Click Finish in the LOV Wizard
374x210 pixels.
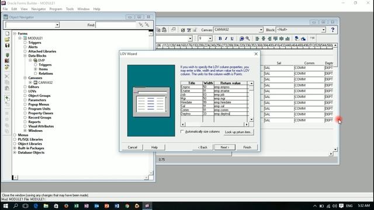click(x=247, y=148)
